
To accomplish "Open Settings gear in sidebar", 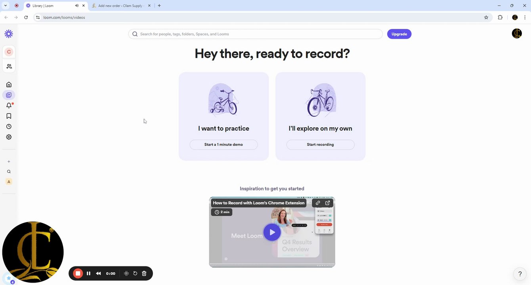I will point(9,137).
